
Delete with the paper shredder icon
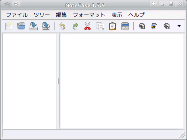pos(125,26)
